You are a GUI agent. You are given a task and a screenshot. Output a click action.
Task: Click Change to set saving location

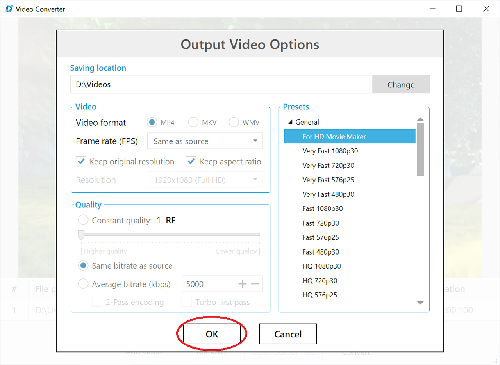401,85
